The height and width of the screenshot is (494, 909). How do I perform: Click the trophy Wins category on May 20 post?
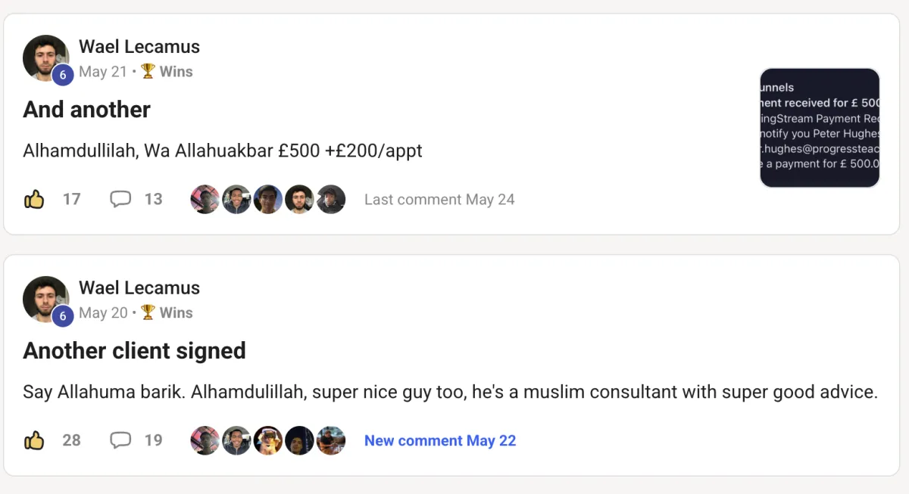(167, 313)
